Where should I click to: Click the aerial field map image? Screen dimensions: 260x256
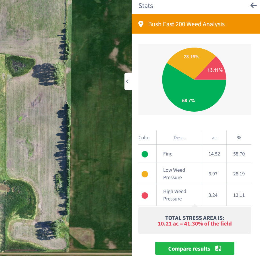(66, 128)
